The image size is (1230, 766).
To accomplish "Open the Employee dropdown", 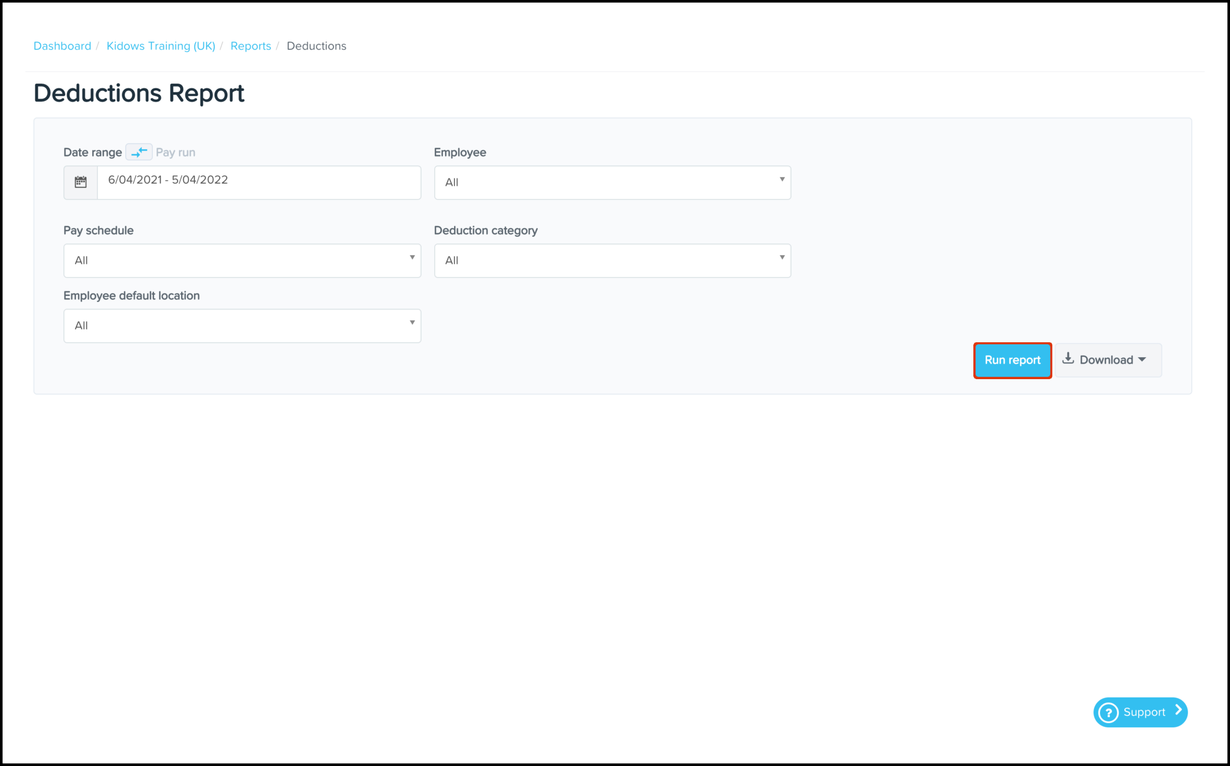I will [612, 182].
